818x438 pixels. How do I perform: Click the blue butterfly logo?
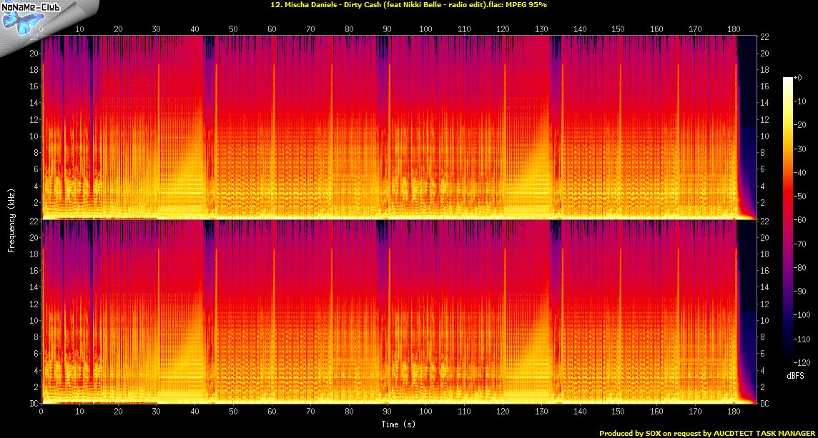[x=17, y=22]
